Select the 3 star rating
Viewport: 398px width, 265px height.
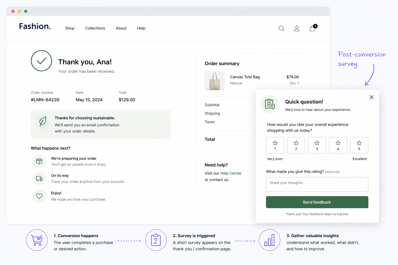[x=317, y=145]
